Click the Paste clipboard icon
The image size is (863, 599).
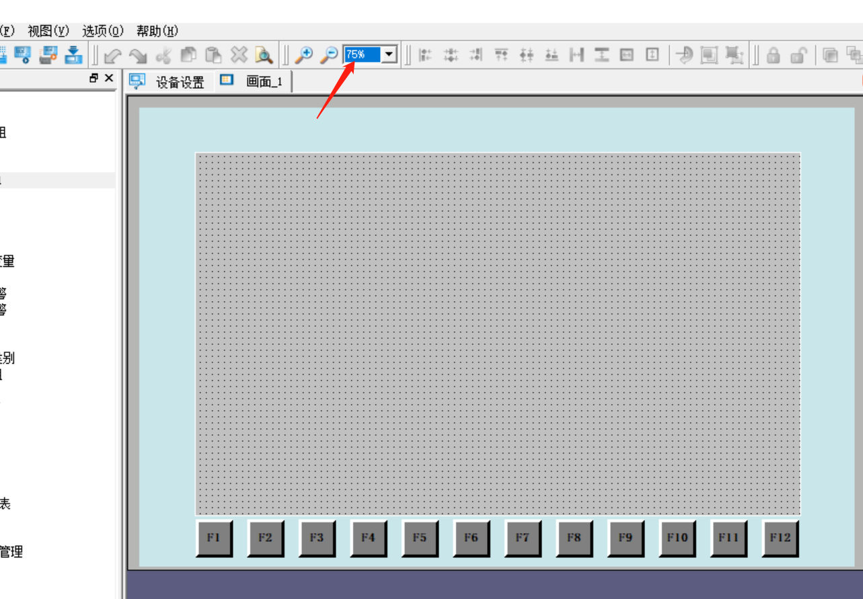213,55
